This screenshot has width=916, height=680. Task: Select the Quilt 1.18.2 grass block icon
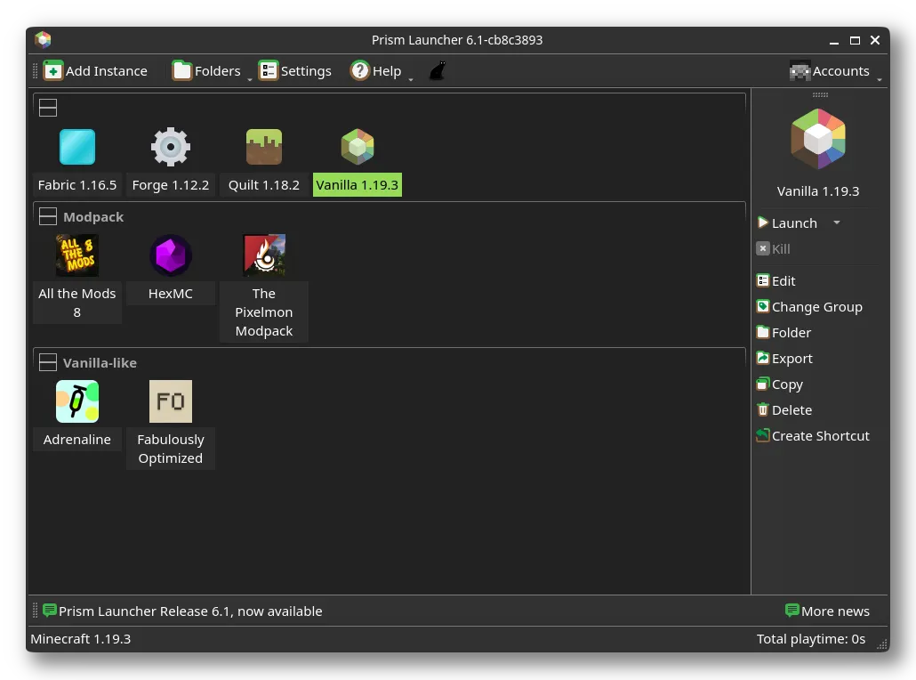[264, 148]
